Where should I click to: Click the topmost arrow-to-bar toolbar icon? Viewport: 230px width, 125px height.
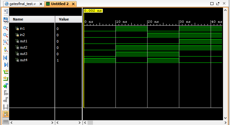click(x=6, y=11)
